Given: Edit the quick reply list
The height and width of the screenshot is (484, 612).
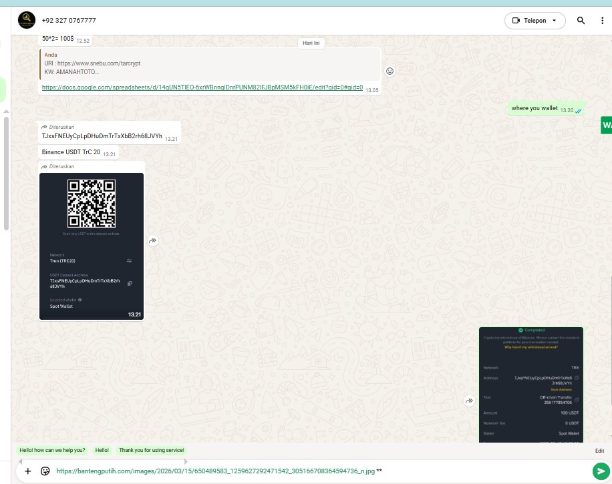Looking at the screenshot, I should coord(599,451).
